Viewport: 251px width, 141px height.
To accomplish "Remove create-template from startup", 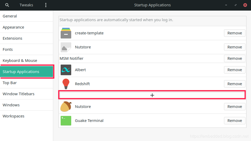I will click(x=235, y=33).
